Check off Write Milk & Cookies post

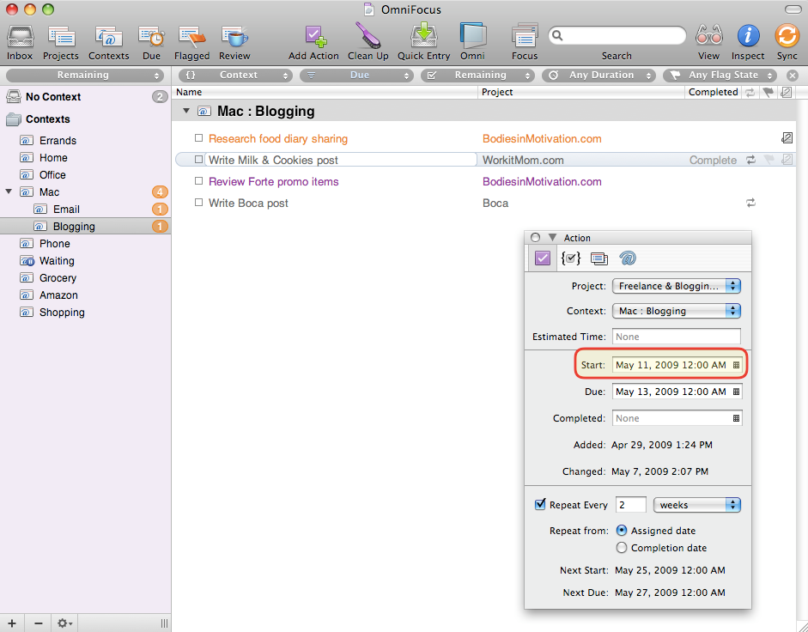(x=198, y=160)
